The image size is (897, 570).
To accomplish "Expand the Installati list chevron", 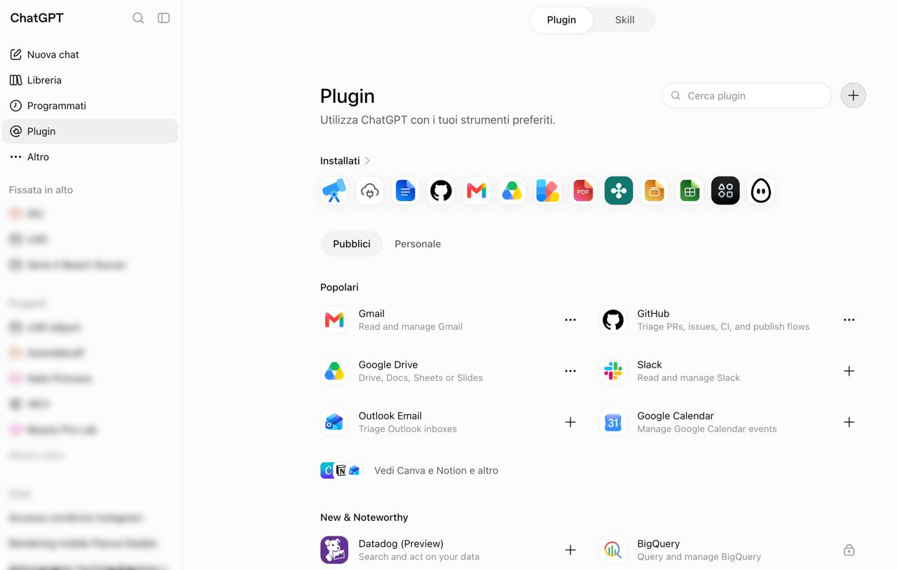I will coord(367,161).
